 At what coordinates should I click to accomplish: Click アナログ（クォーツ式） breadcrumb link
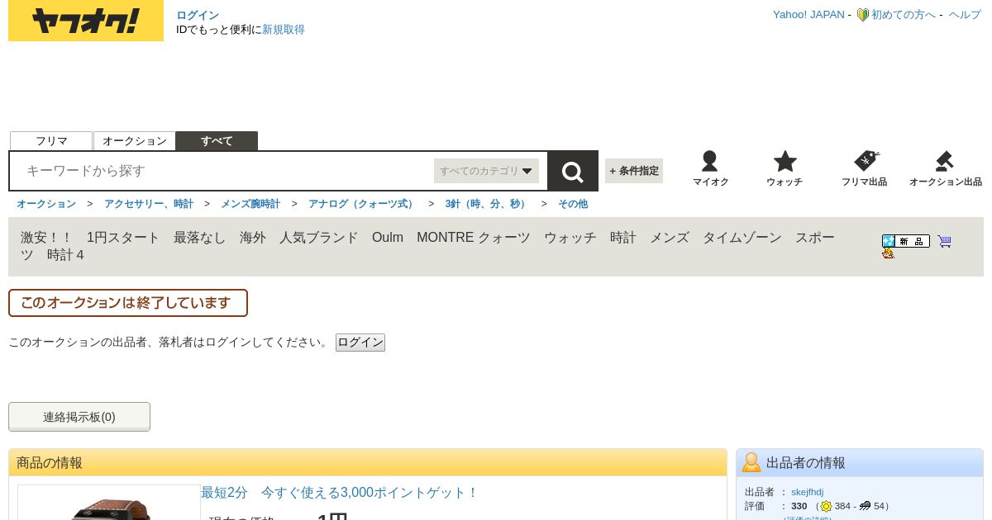361,204
